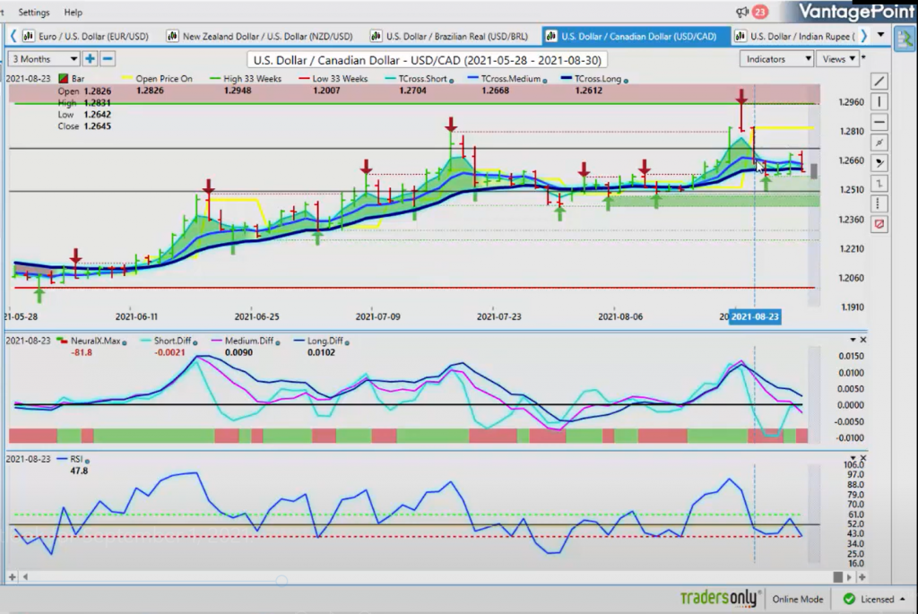The width and height of the screenshot is (918, 614).
Task: Click the green Licensed checkmark icon
Action: click(849, 599)
